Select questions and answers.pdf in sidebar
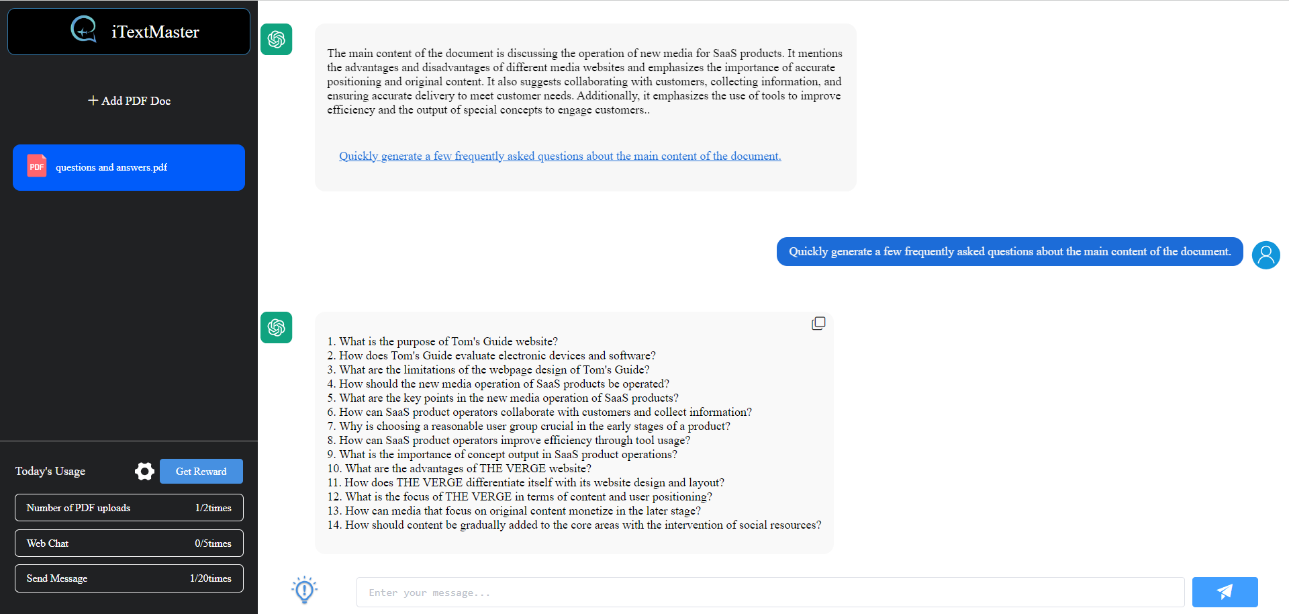The height and width of the screenshot is (614, 1289). pos(128,167)
